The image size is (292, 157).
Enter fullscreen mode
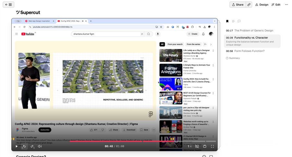213,146
